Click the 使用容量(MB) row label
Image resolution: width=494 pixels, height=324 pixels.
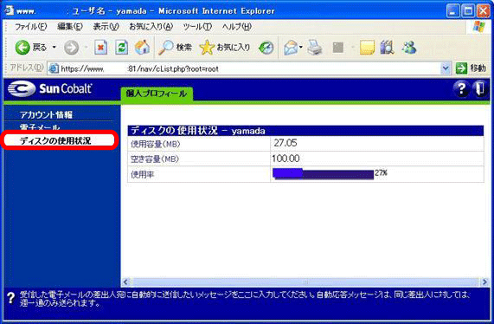(x=156, y=145)
